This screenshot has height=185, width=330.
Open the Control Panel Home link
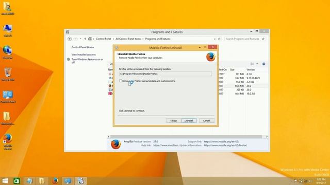82,47
